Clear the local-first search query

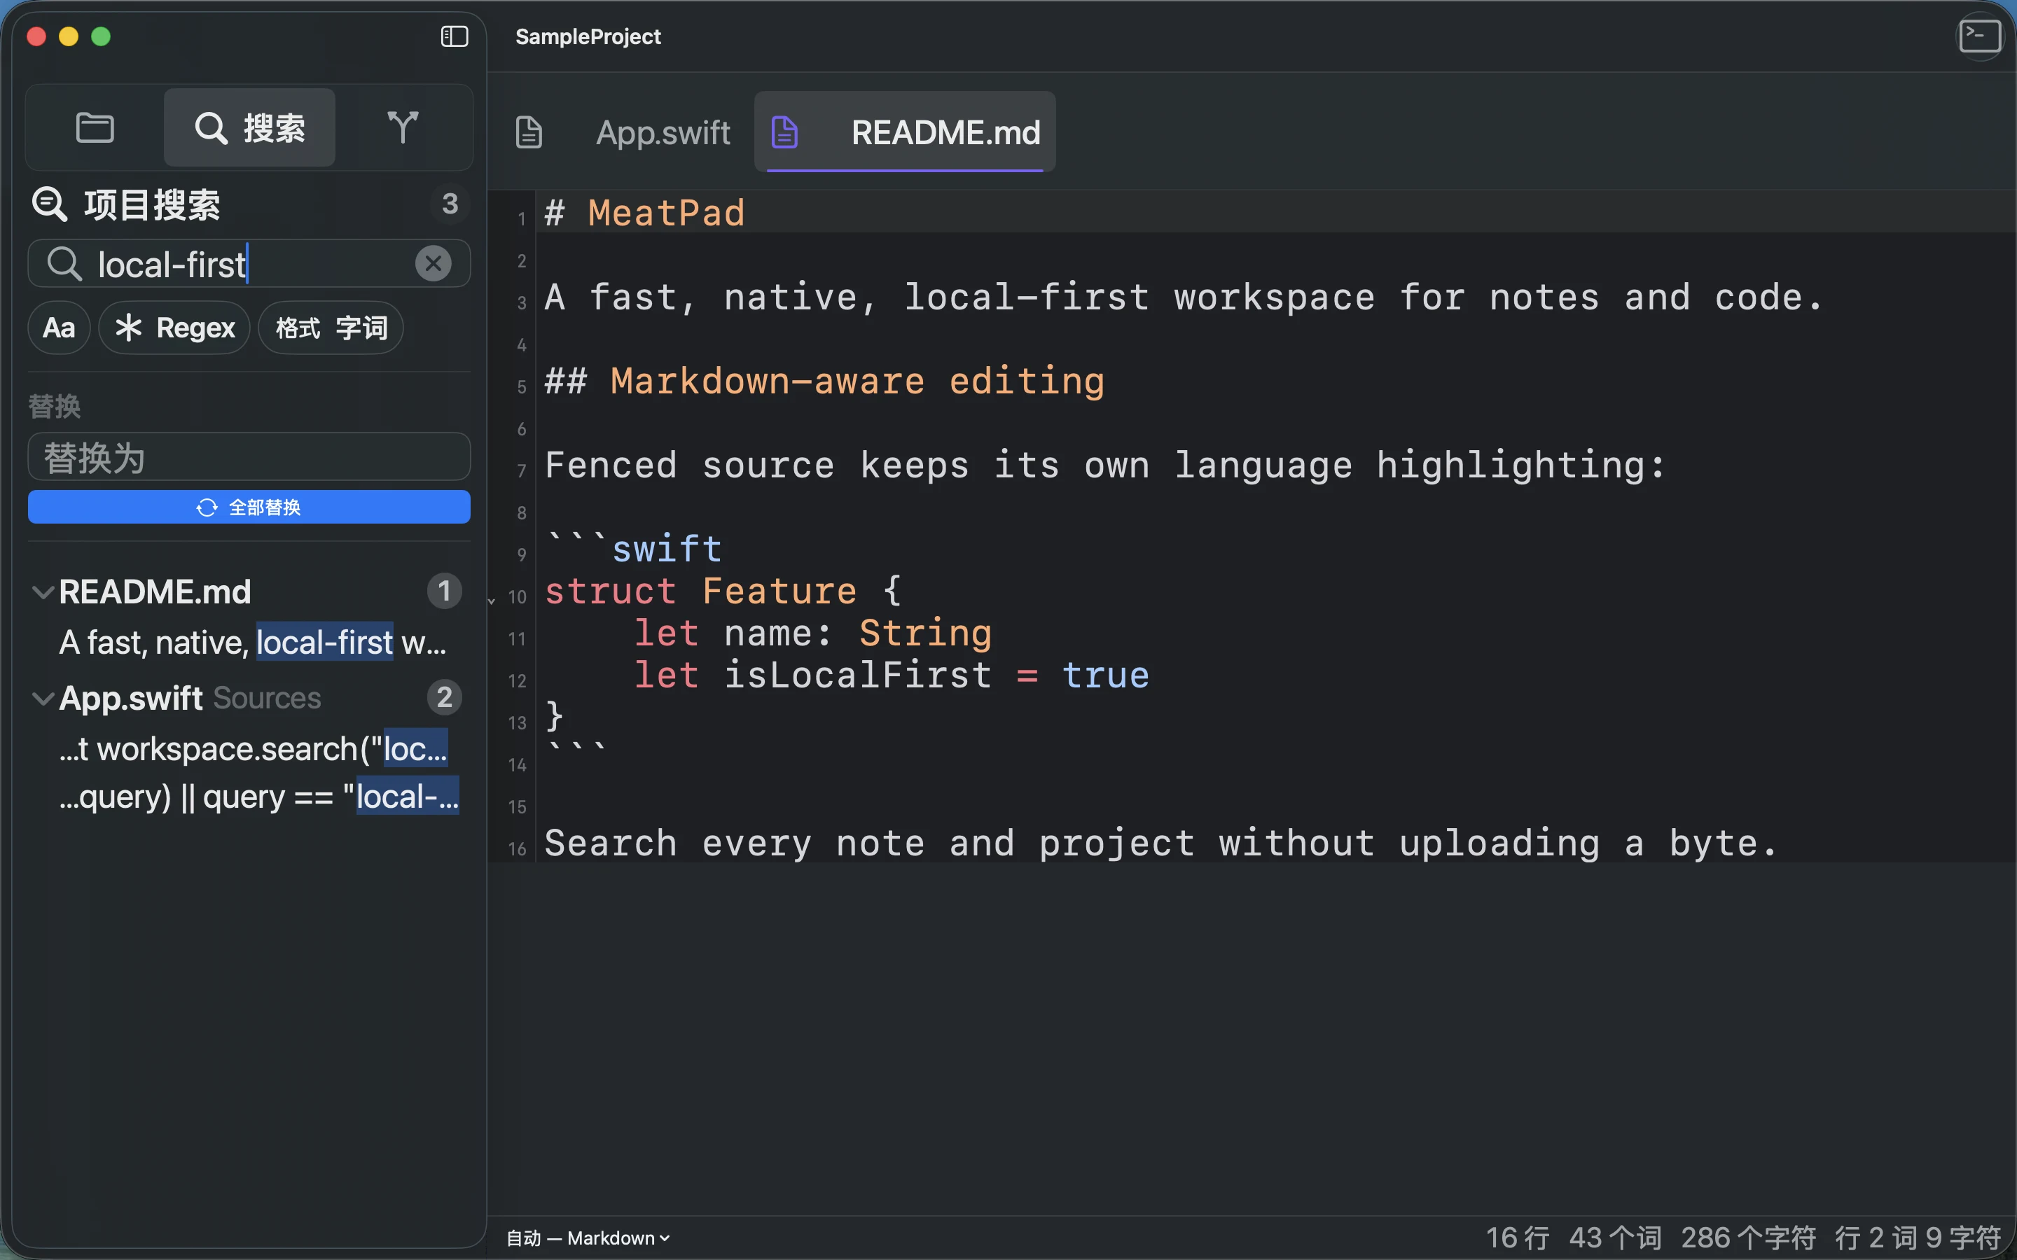tap(434, 263)
